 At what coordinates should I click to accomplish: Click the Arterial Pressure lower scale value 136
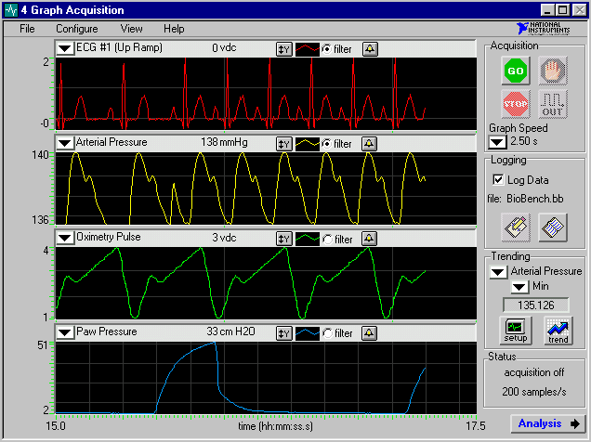(40, 219)
